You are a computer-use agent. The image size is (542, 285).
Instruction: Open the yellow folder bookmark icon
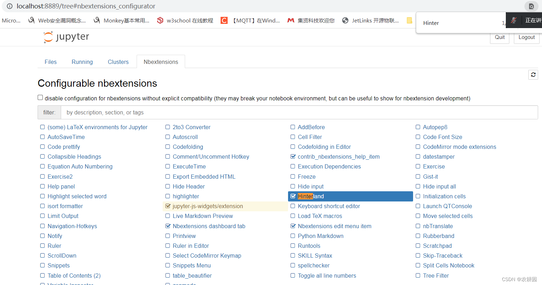point(409,20)
